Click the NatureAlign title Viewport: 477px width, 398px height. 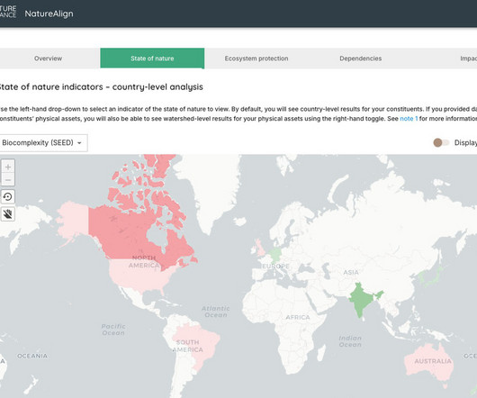click(x=49, y=14)
